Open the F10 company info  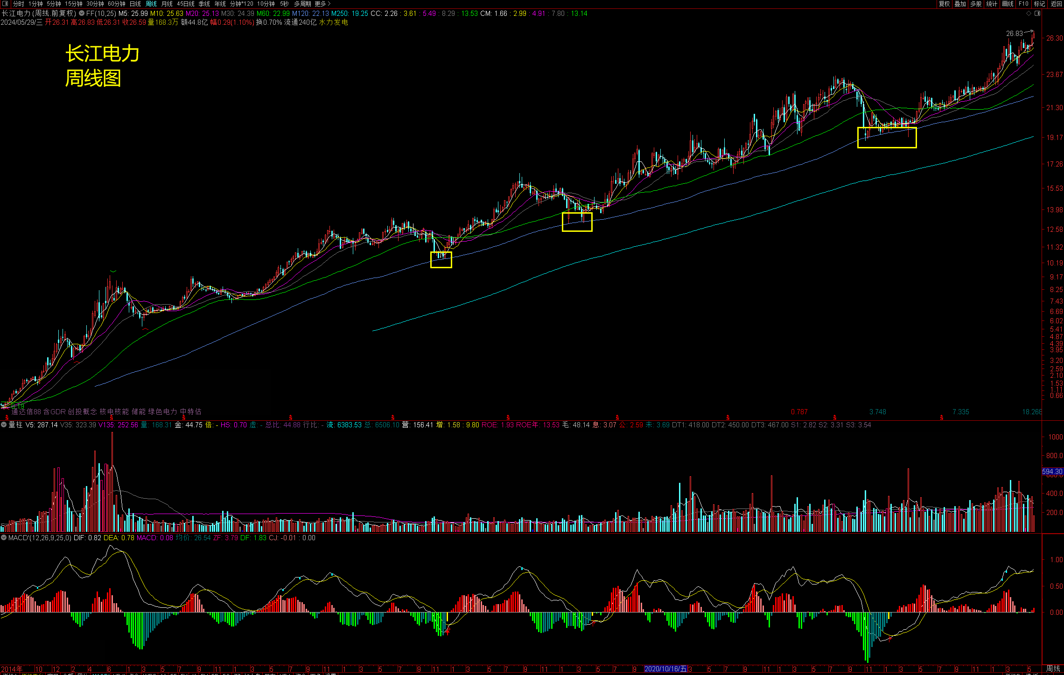point(1023,4)
